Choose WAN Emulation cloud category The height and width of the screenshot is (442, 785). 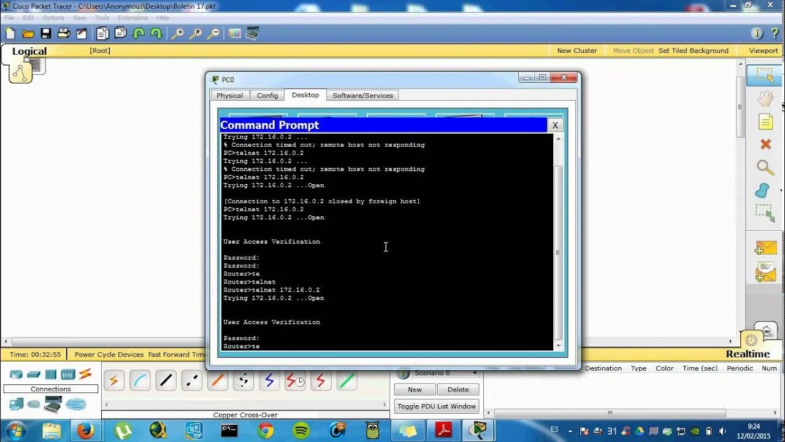pos(34,404)
